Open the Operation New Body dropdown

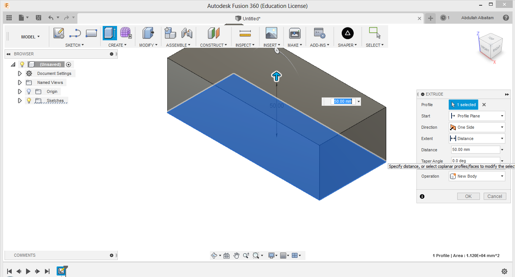[477, 176]
